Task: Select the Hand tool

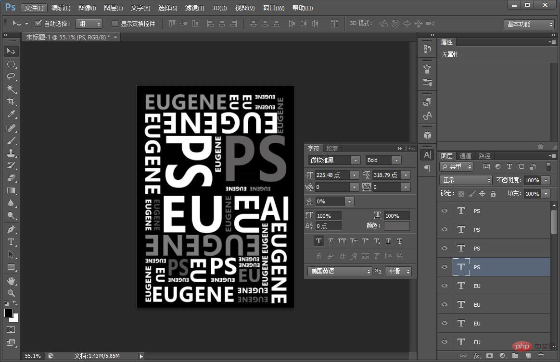Action: click(11, 281)
